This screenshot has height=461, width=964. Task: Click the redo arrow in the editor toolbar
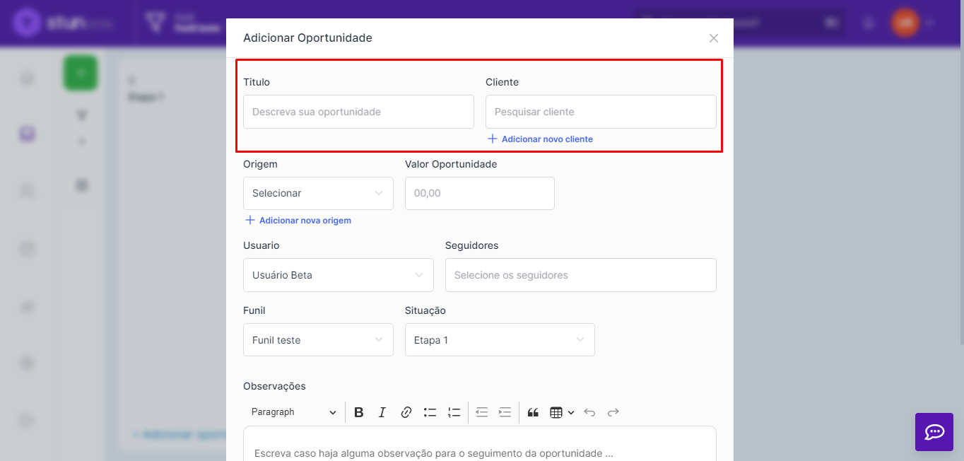[613, 412]
